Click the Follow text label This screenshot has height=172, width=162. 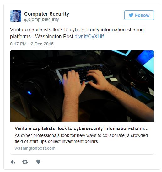142,15
